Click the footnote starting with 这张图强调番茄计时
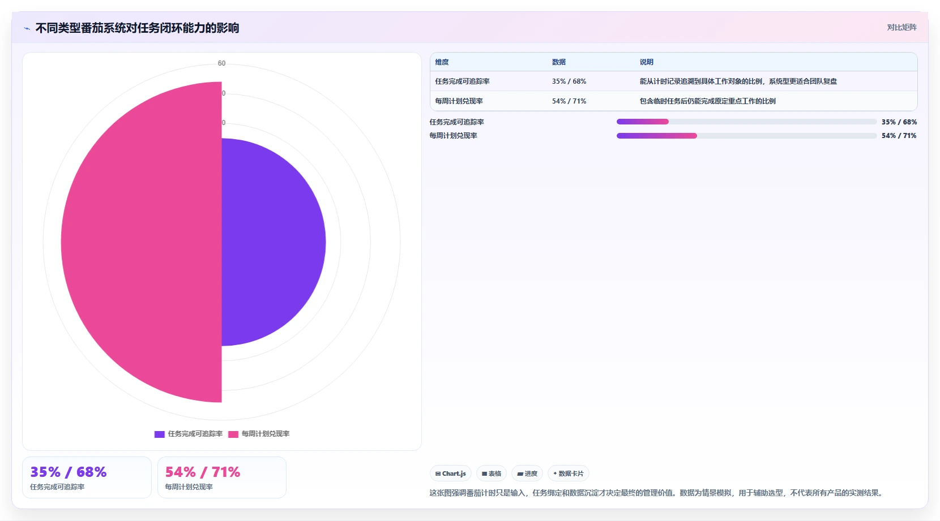Screen dimensions: 940x521 pos(657,493)
